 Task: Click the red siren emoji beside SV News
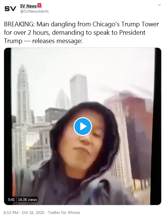39,6
